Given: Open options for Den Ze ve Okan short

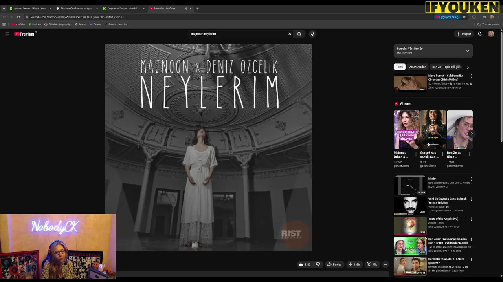Looking at the screenshot, I should (469, 154).
